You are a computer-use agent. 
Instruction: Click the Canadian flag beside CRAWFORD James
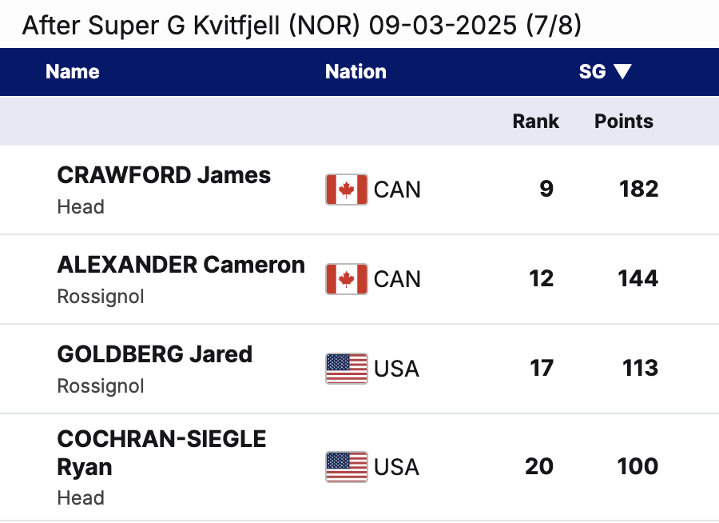[x=346, y=190]
